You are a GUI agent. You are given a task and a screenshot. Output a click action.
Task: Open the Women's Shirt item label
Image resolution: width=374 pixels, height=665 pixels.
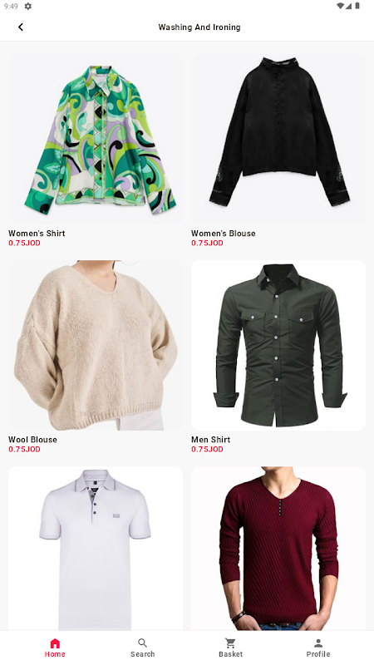point(37,234)
